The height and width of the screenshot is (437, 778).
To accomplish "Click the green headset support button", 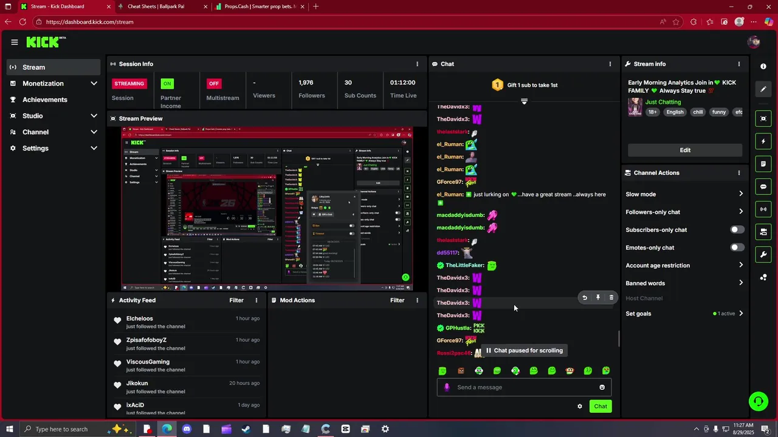I will click(x=758, y=401).
